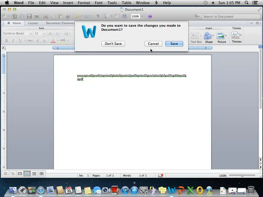This screenshot has width=263, height=197.
Task: Toggle Bold formatting
Action: [6, 41]
